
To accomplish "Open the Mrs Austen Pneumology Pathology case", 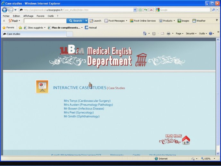I will 89,105.
